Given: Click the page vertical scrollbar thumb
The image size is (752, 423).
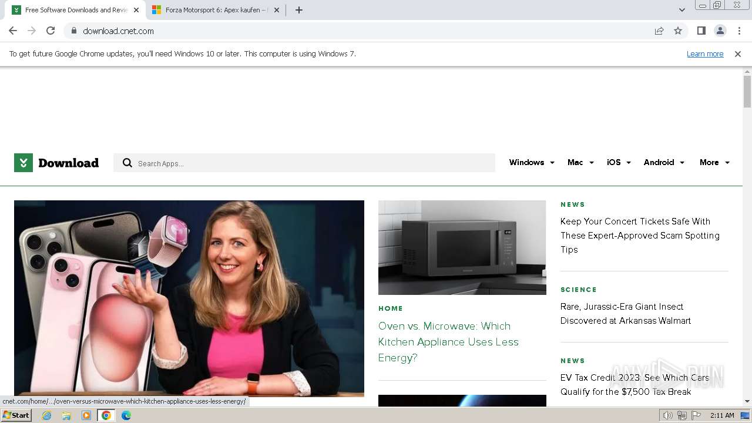Looking at the screenshot, I should (x=747, y=92).
